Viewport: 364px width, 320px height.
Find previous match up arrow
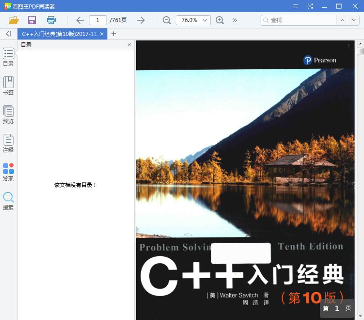click(x=342, y=20)
